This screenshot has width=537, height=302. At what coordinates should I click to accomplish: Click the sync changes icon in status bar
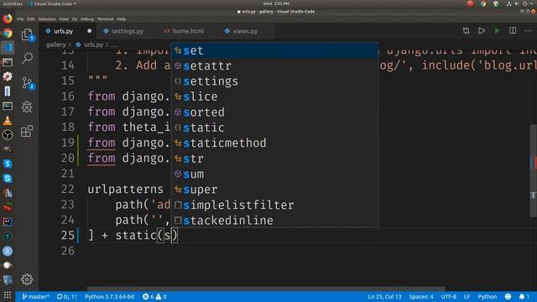[67, 296]
